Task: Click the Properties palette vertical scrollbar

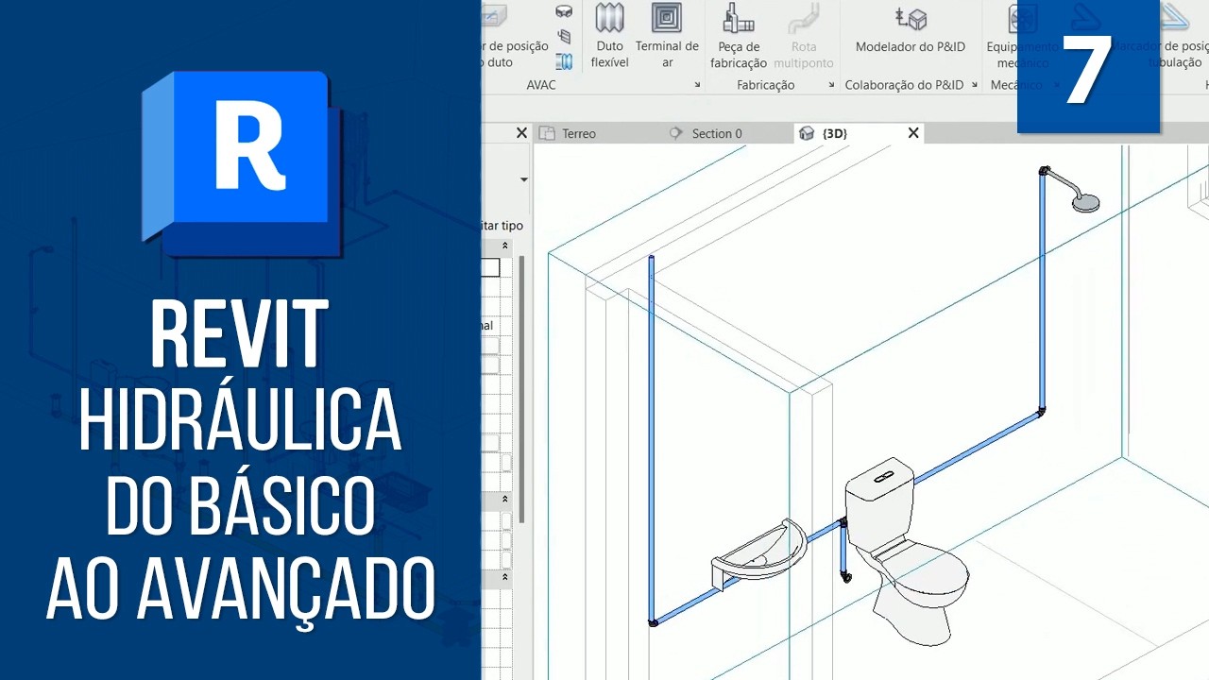Action: point(520,389)
